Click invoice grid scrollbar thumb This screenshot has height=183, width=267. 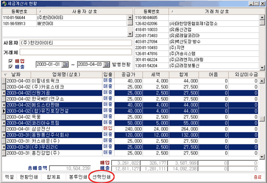[262, 118]
